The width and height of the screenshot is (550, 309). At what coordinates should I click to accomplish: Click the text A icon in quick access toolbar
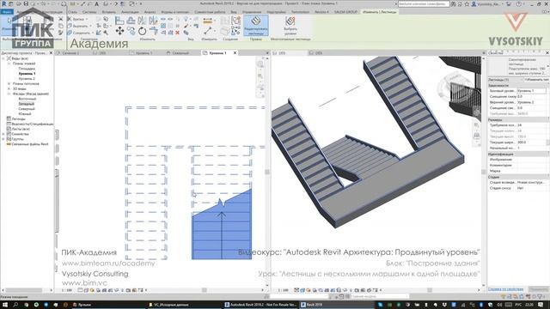pyautogui.click(x=96, y=3)
